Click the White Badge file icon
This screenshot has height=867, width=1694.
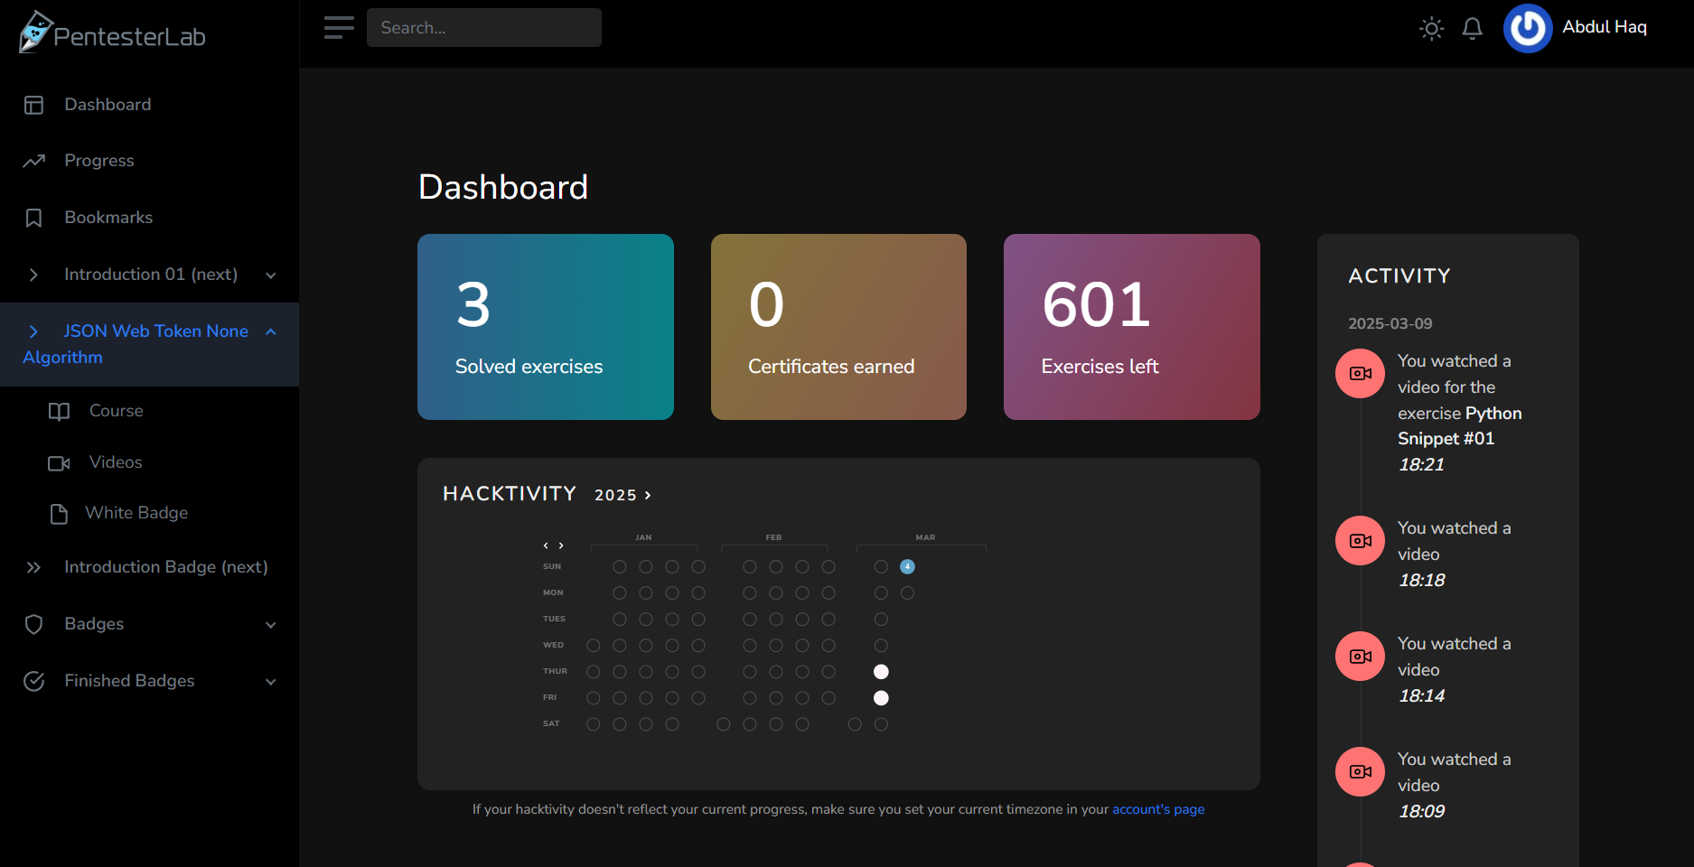pos(59,514)
